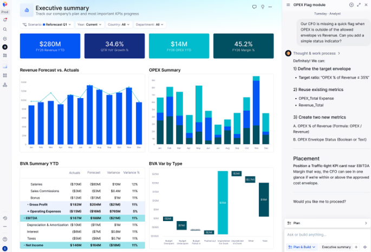Image resolution: width=371 pixels, height=252 pixels.
Task: Expand the Operating Expenses row
Action: pos(28,211)
